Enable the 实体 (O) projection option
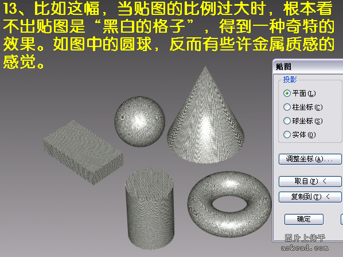343x257 pixels. pyautogui.click(x=299, y=134)
